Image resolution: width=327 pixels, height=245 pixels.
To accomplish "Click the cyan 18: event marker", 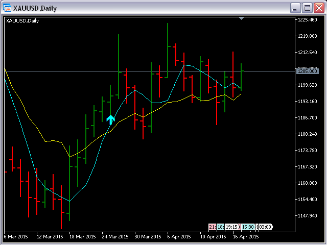I will 220,227.
